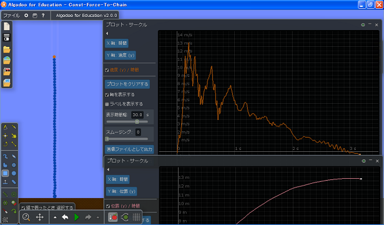Toggle the grid icon in bottom toolbar
The height and width of the screenshot is (225, 384).
pos(136,217)
